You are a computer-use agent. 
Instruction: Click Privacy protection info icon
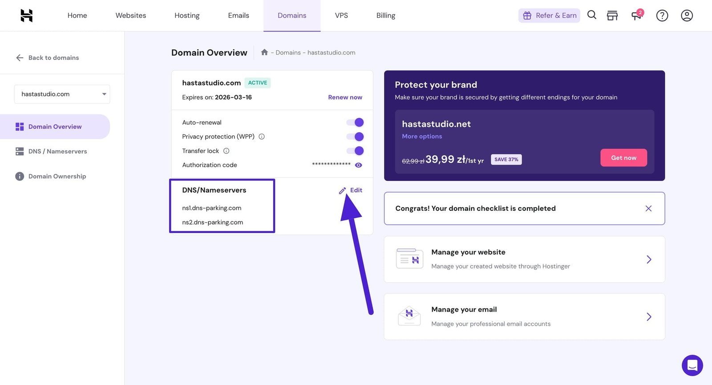[262, 136]
